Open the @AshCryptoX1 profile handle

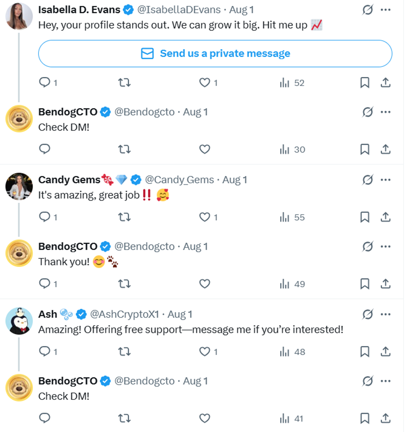pos(124,314)
